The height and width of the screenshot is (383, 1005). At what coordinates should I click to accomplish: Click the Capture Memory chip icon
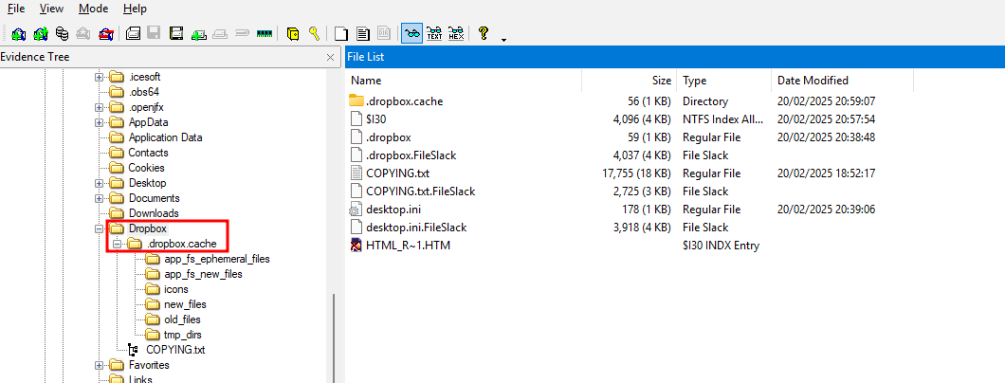coord(265,33)
